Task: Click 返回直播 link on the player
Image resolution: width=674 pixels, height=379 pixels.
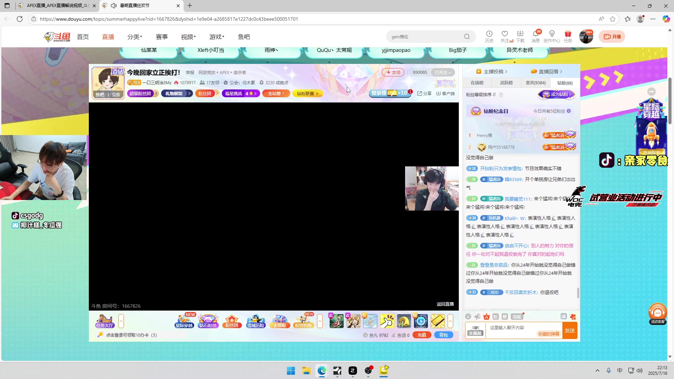Action: 445,304
